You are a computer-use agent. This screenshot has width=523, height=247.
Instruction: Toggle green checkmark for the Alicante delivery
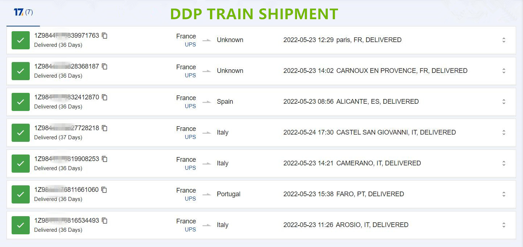tap(21, 102)
